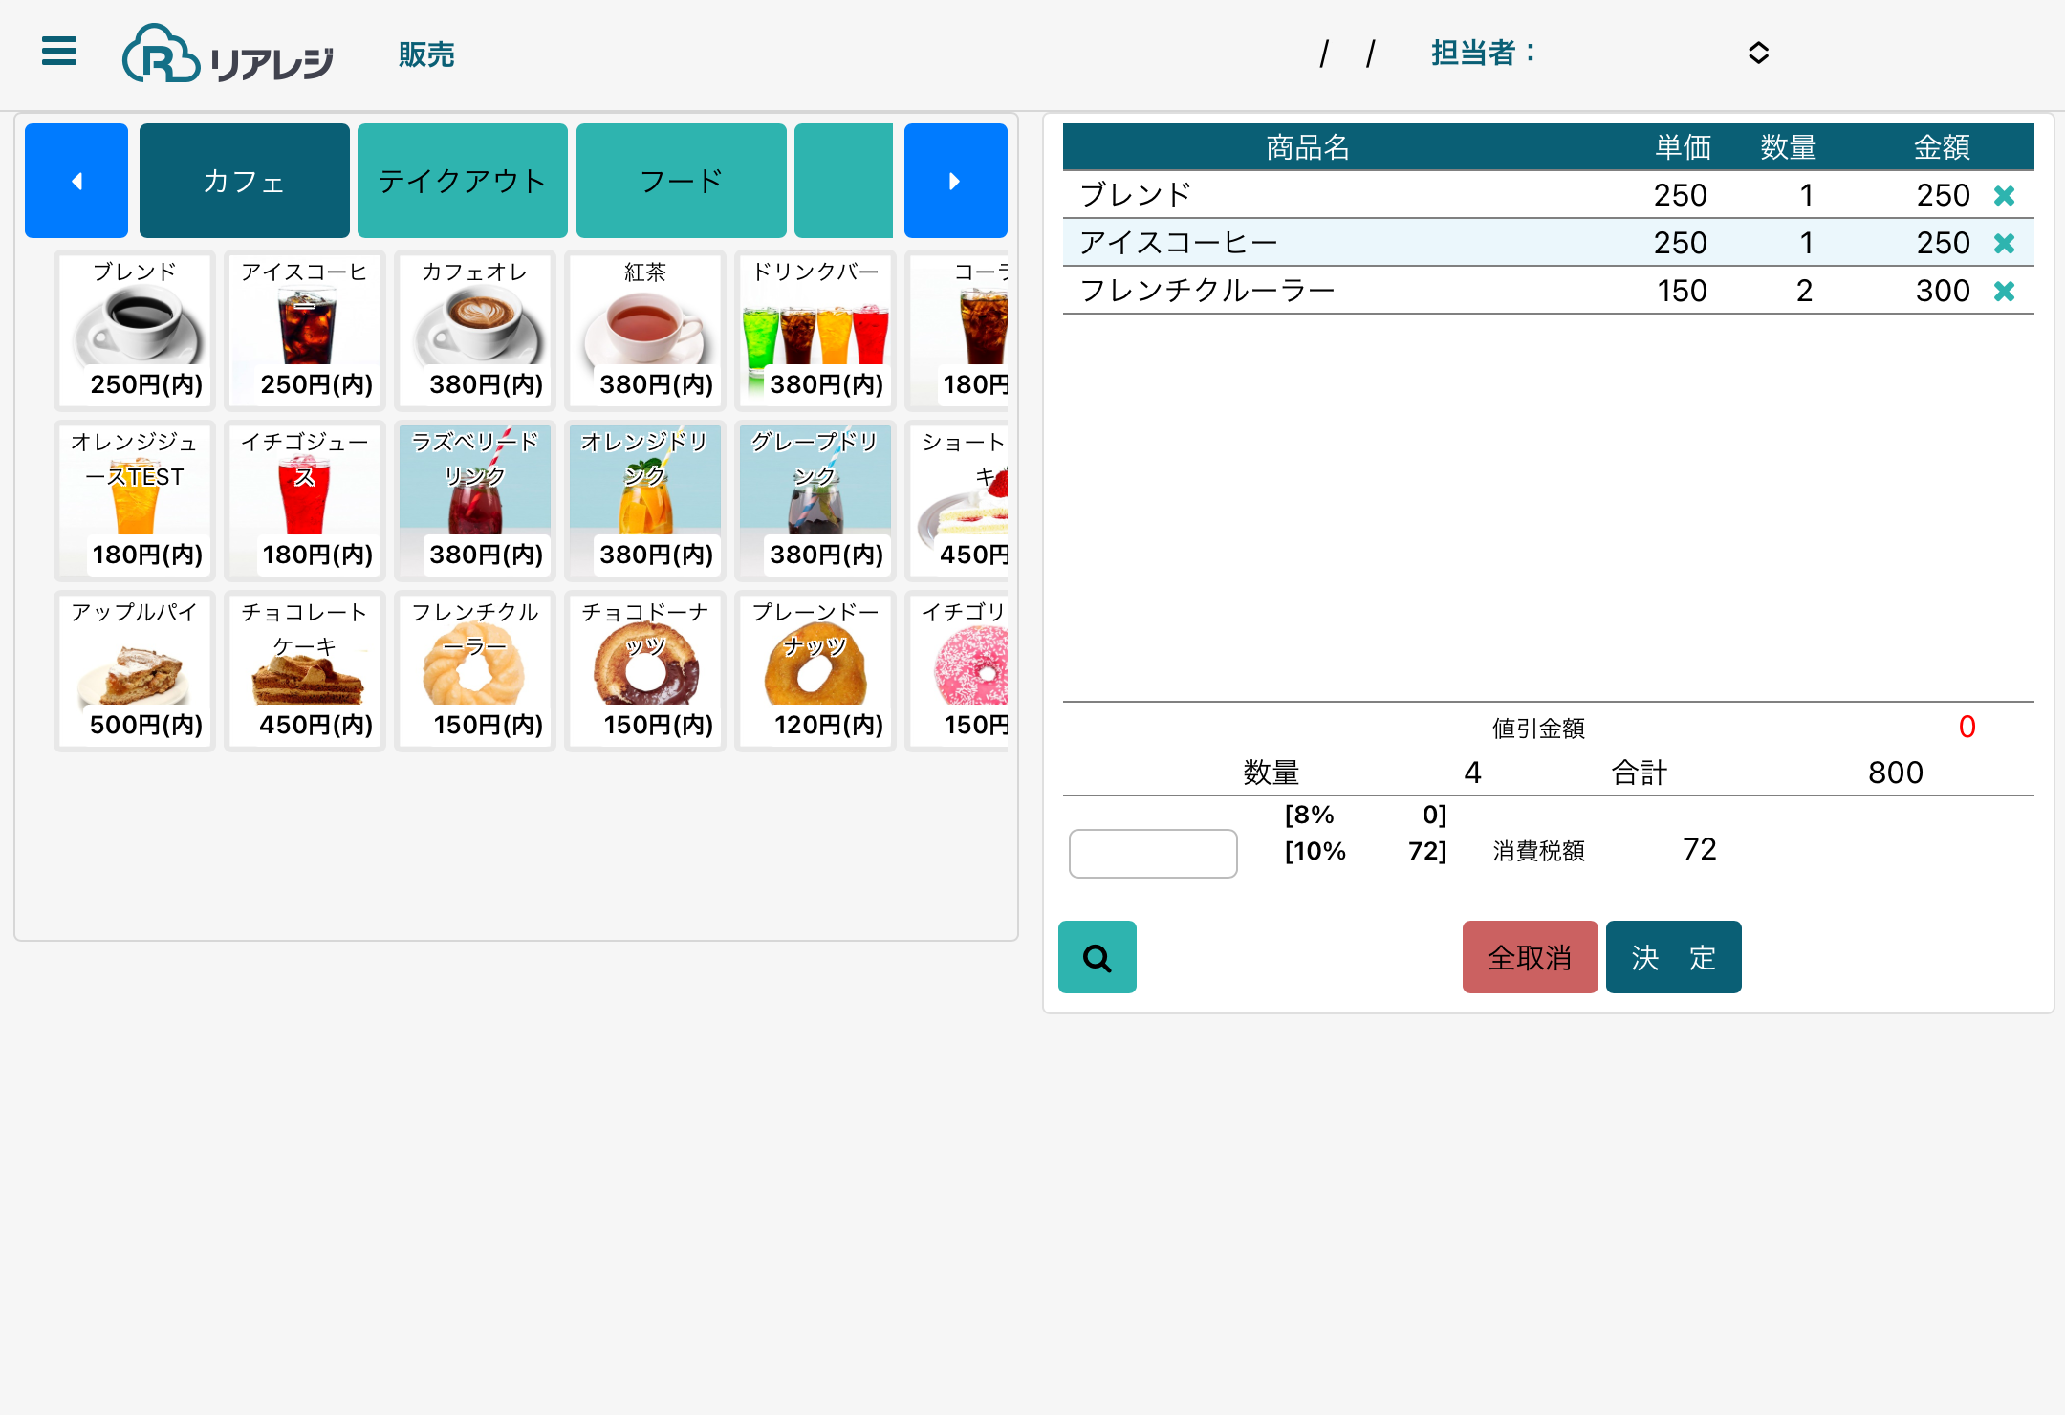Select the カフェ category tab

click(244, 181)
